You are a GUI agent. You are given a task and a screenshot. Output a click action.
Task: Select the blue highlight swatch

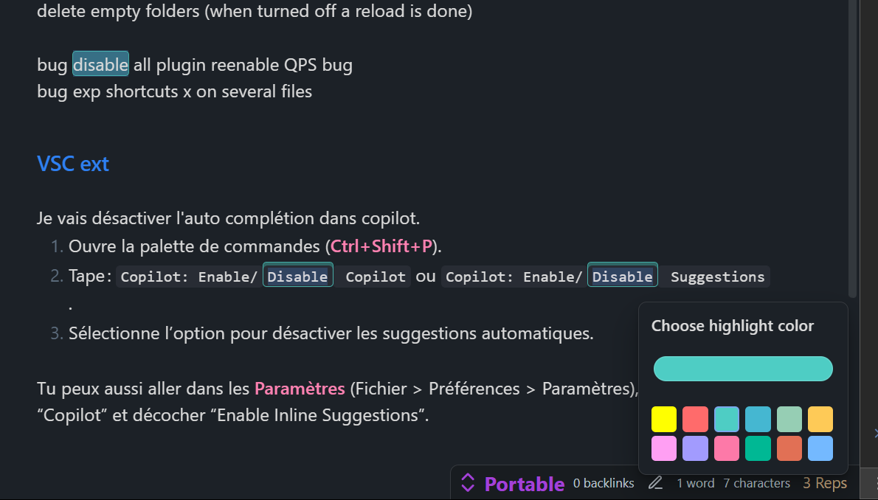[x=758, y=419]
